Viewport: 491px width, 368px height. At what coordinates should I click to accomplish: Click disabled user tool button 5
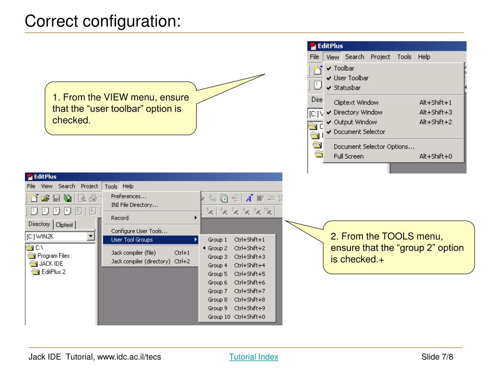[x=79, y=211]
